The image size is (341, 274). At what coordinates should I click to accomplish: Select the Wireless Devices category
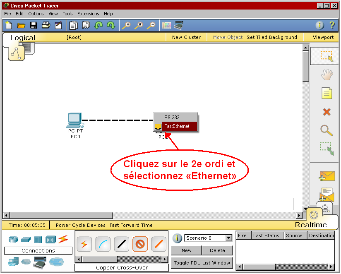[x=50, y=240]
